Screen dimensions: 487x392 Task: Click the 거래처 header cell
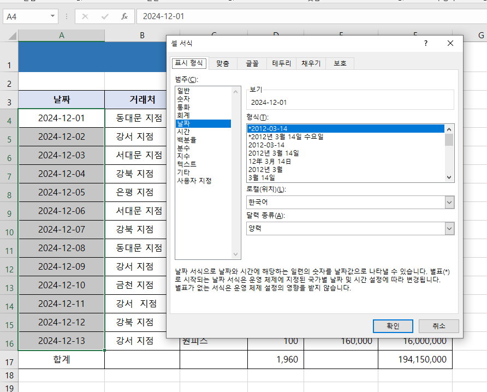click(136, 100)
